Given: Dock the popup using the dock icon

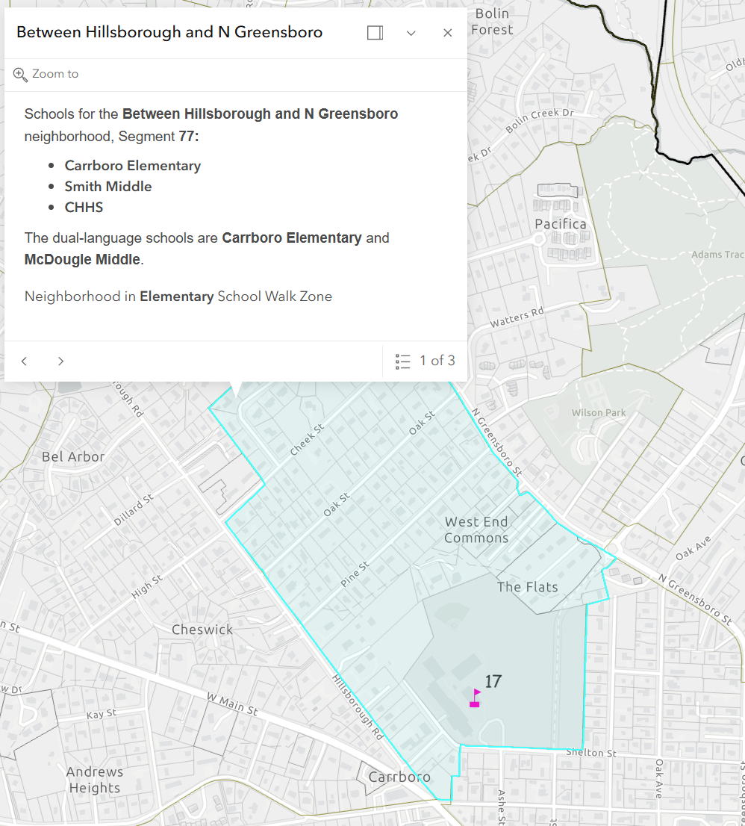Looking at the screenshot, I should pyautogui.click(x=375, y=33).
